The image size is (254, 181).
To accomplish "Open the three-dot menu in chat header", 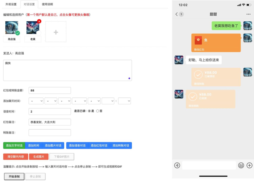I will 248,14.
